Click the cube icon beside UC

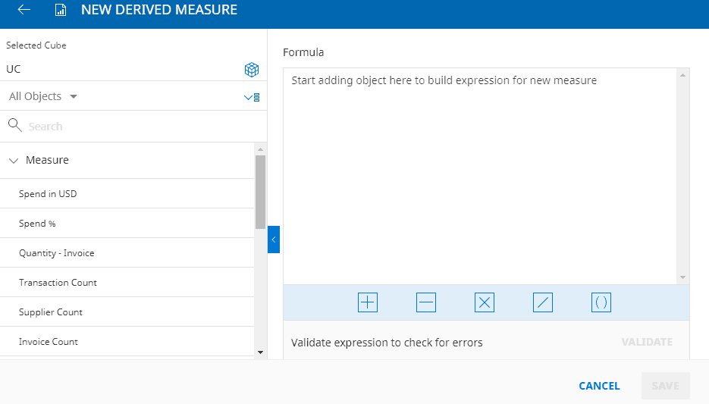(252, 70)
